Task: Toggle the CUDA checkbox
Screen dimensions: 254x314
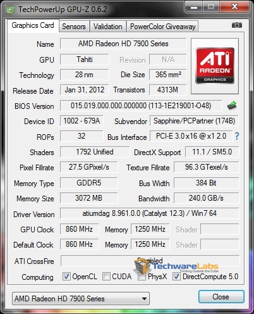Action: point(106,276)
